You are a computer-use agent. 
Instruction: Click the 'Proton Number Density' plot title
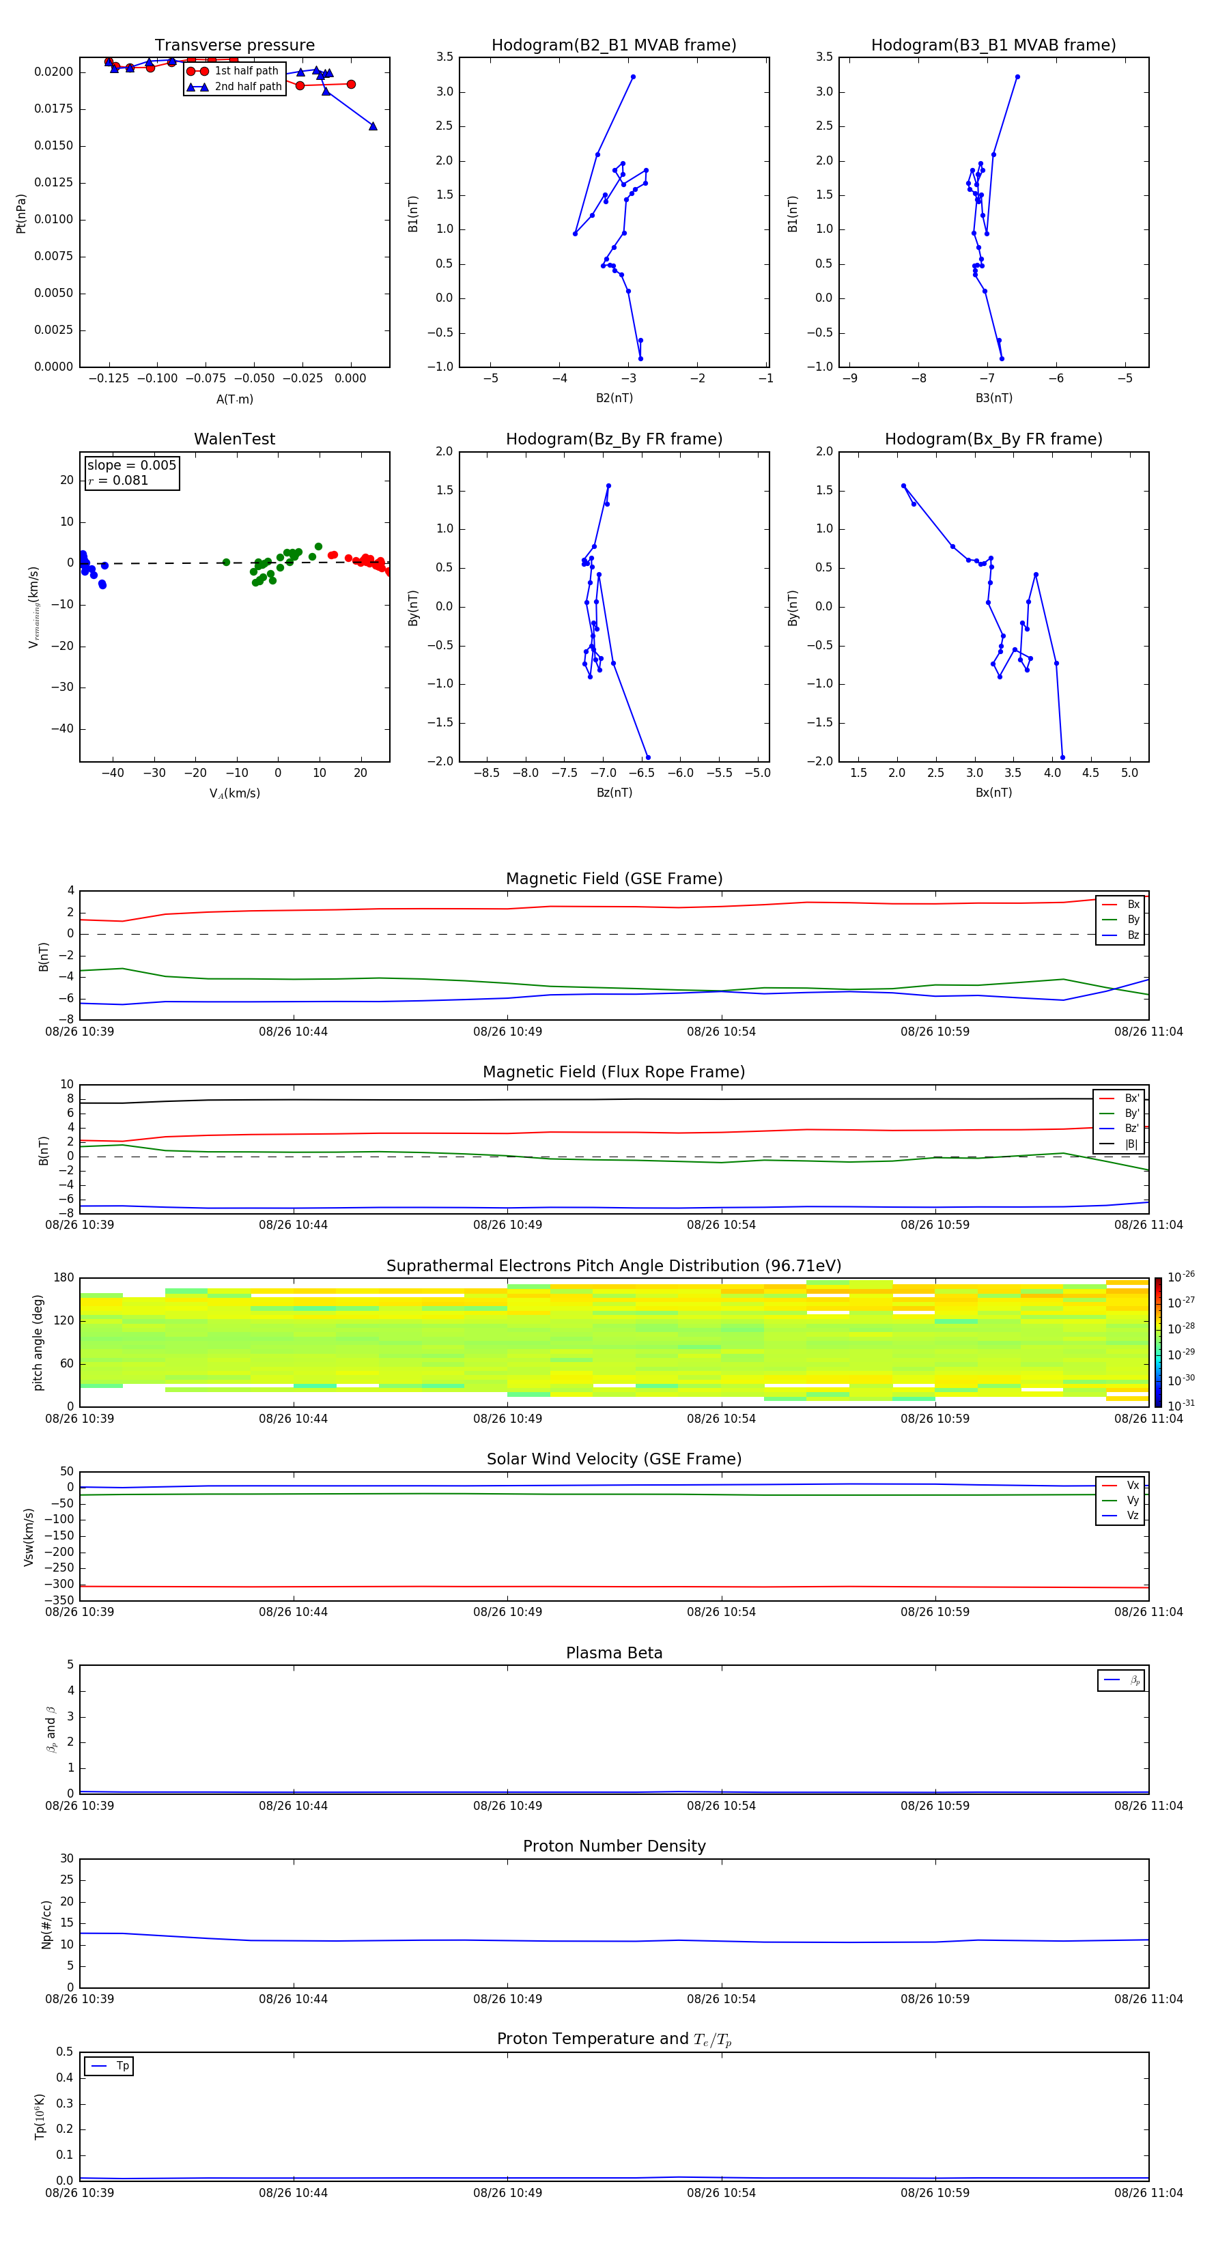click(x=614, y=1846)
